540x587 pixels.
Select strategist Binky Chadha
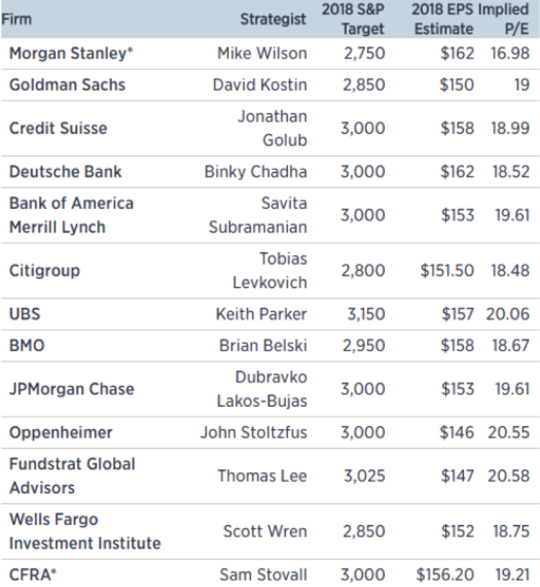[x=255, y=172]
